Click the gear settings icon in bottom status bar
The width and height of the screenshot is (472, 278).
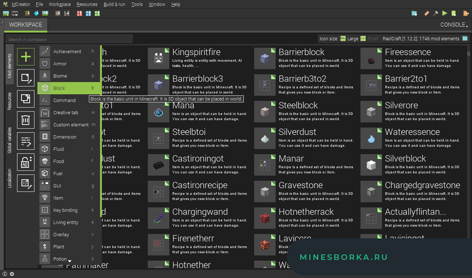[x=12, y=274]
